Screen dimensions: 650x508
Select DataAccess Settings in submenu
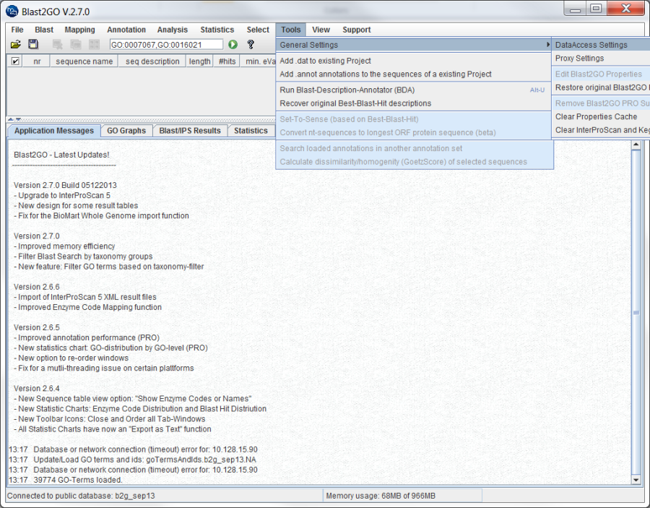pos(601,45)
